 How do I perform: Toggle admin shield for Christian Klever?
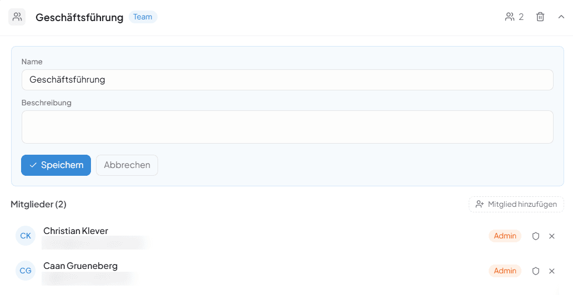point(536,236)
